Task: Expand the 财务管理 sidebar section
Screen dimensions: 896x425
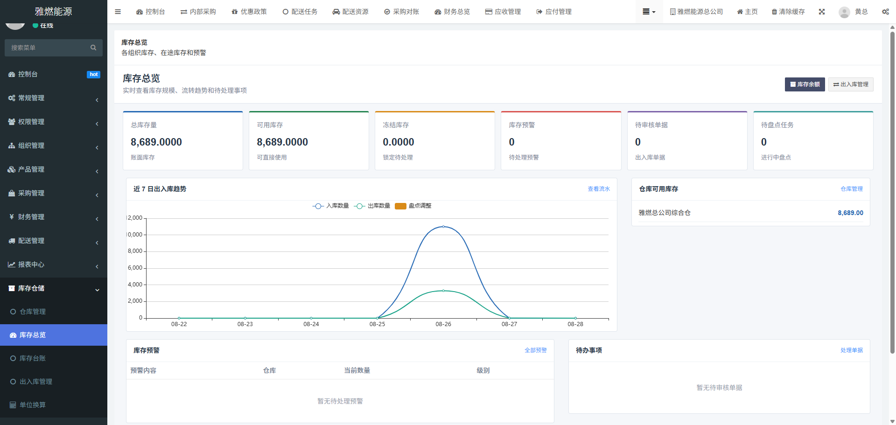Action: coord(54,217)
